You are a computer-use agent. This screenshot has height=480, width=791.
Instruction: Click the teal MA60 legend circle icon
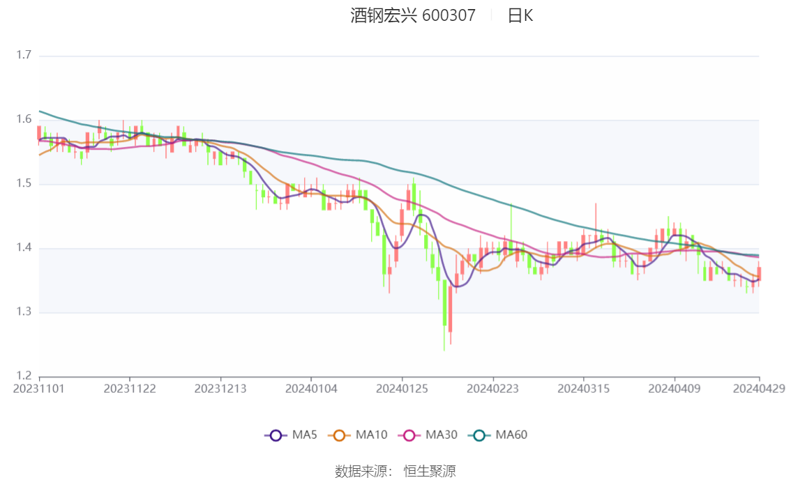(x=479, y=435)
